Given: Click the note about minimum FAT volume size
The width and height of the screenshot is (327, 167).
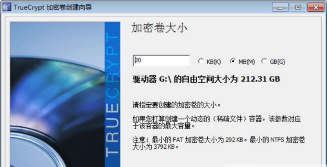Looking at the screenshot, I should pyautogui.click(x=219, y=143).
